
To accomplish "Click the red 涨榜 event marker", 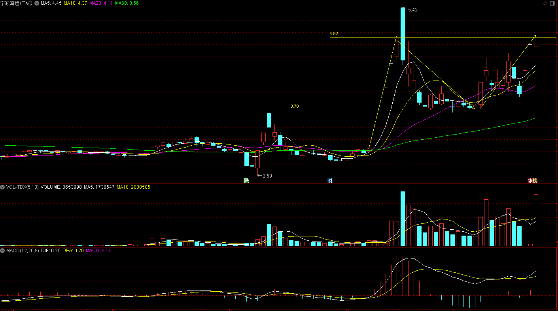I will click(x=532, y=181).
